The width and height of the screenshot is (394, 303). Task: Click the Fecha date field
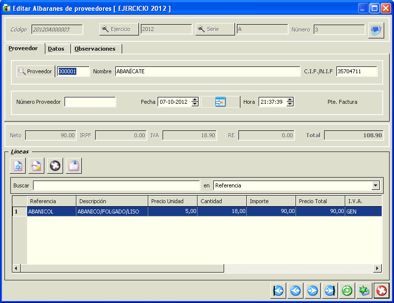tap(175, 102)
